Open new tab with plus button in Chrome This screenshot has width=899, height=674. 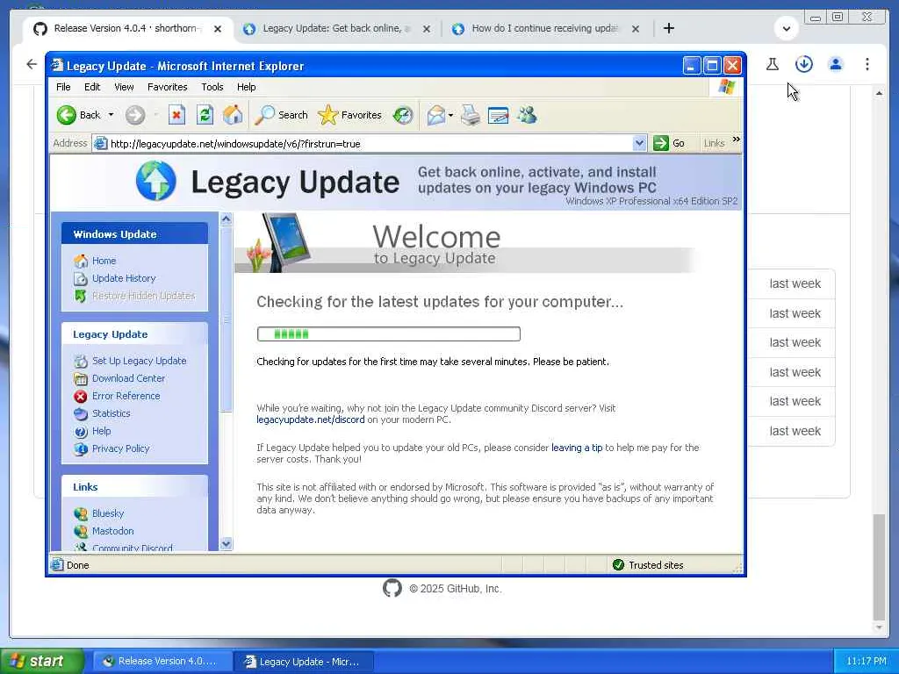point(668,28)
